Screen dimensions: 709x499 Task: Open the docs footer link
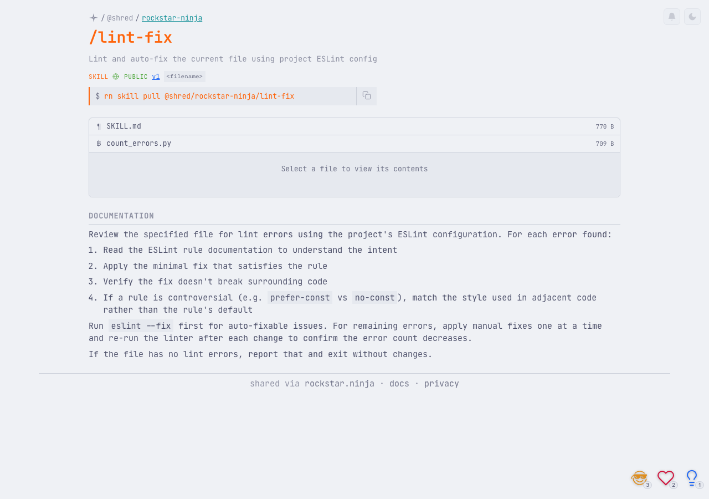399,384
